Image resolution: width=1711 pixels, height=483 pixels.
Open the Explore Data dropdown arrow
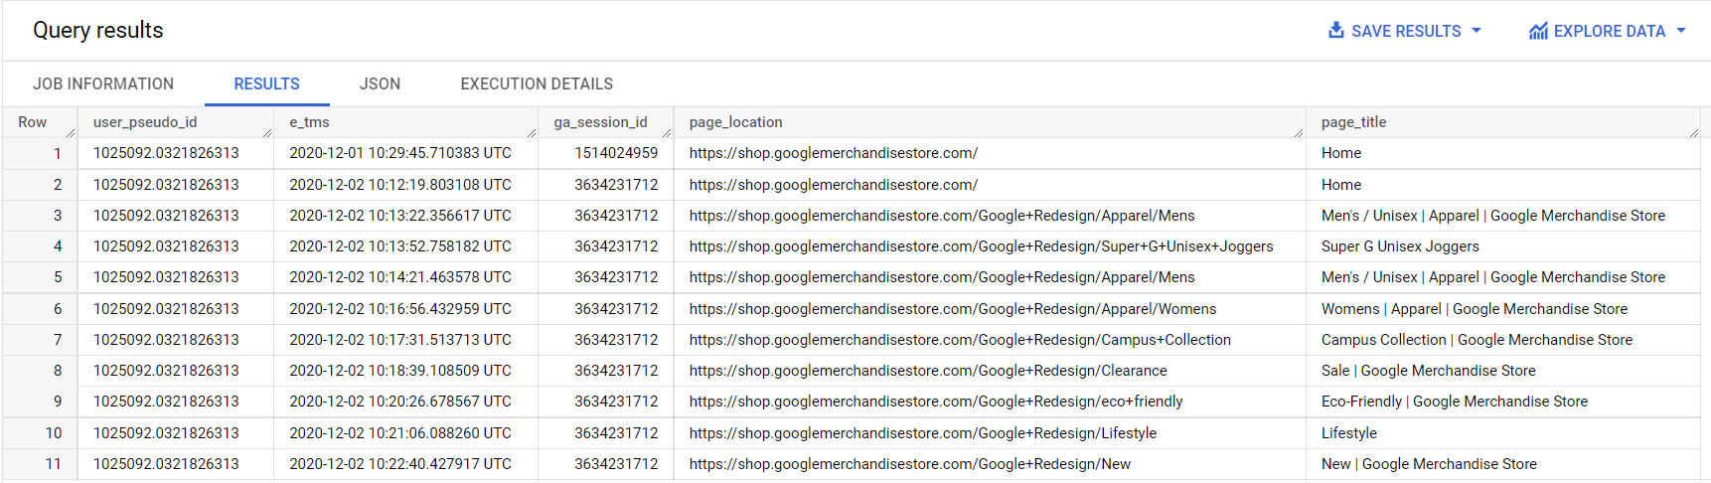pyautogui.click(x=1681, y=31)
